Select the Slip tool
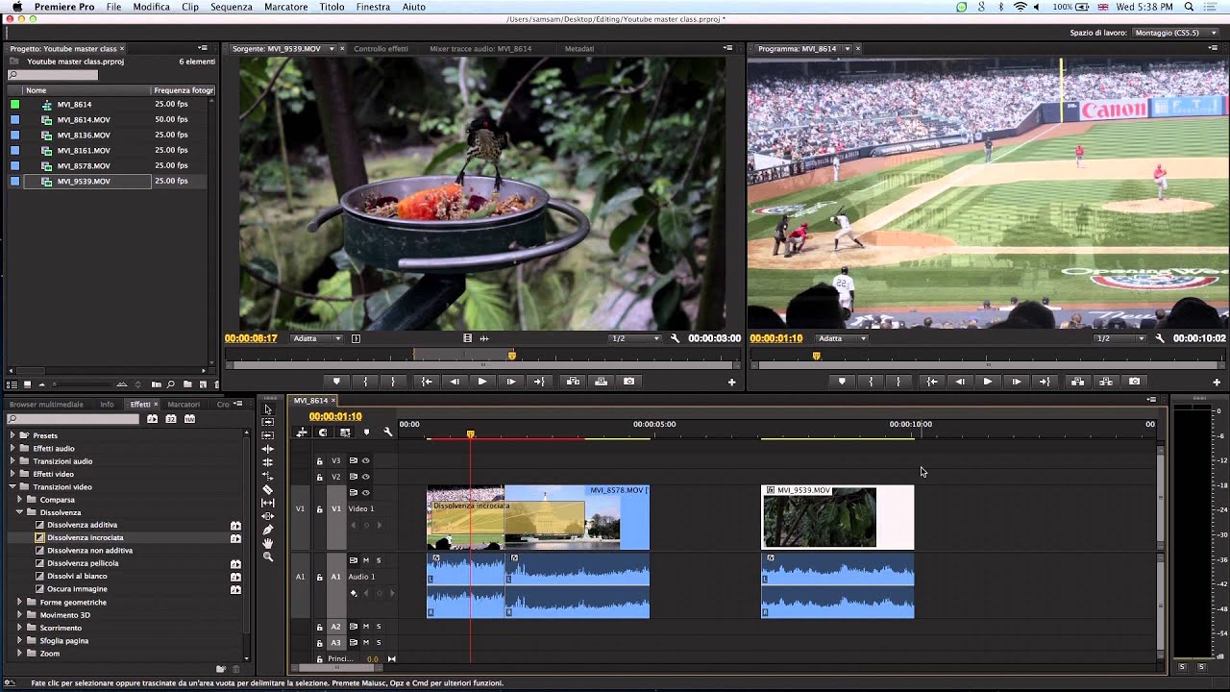1230x692 pixels. tap(268, 503)
